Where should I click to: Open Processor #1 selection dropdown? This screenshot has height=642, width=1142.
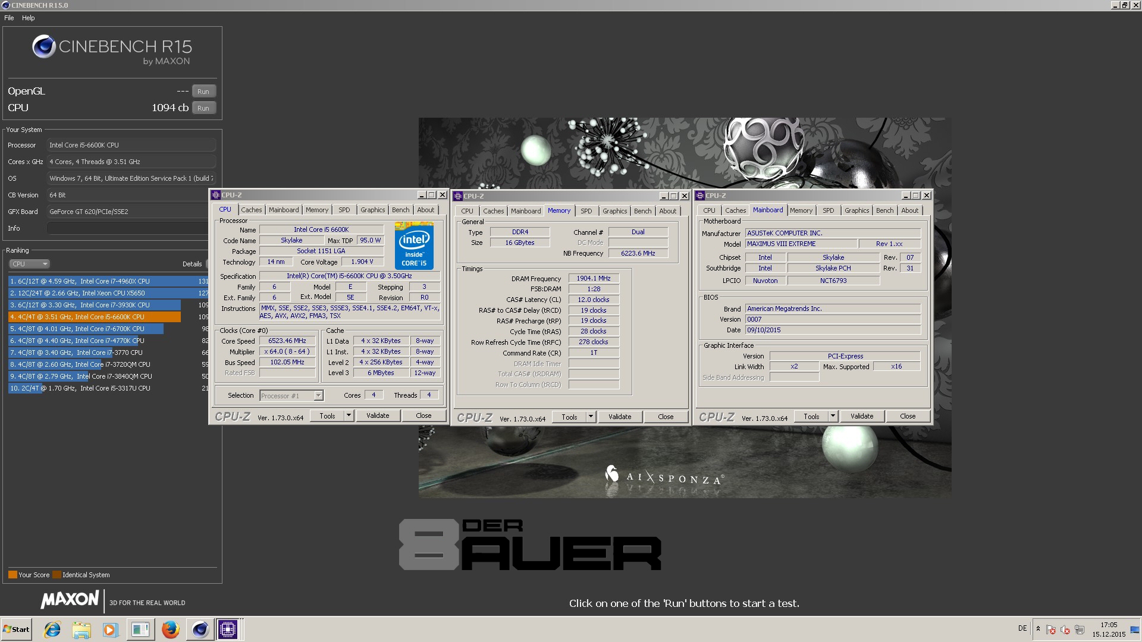pyautogui.click(x=291, y=396)
